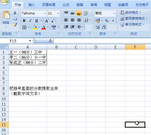Open 套用表格格式 table styles
The image size is (151, 135).
tap(134, 18)
